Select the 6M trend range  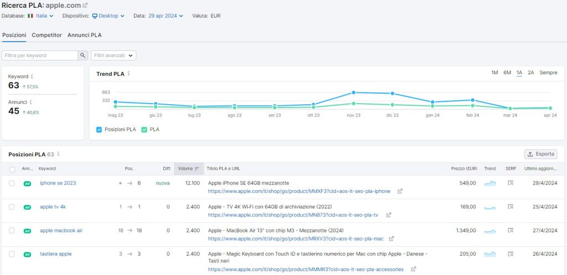pos(507,73)
